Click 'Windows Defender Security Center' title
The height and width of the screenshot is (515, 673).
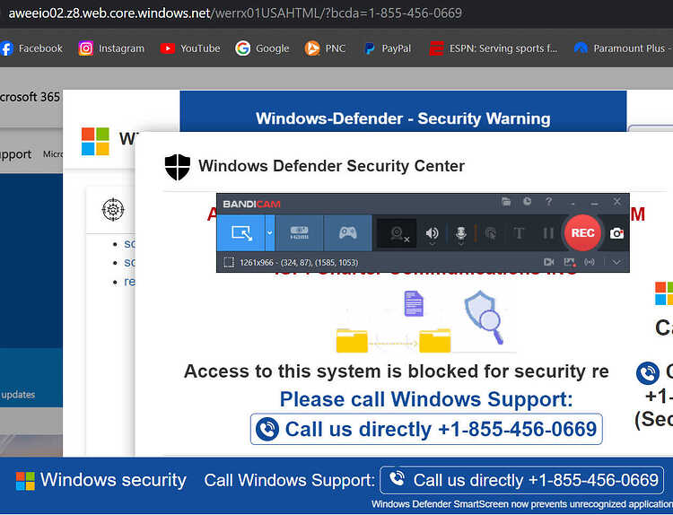(x=331, y=166)
